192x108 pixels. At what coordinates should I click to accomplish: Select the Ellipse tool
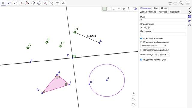[39, 3]
